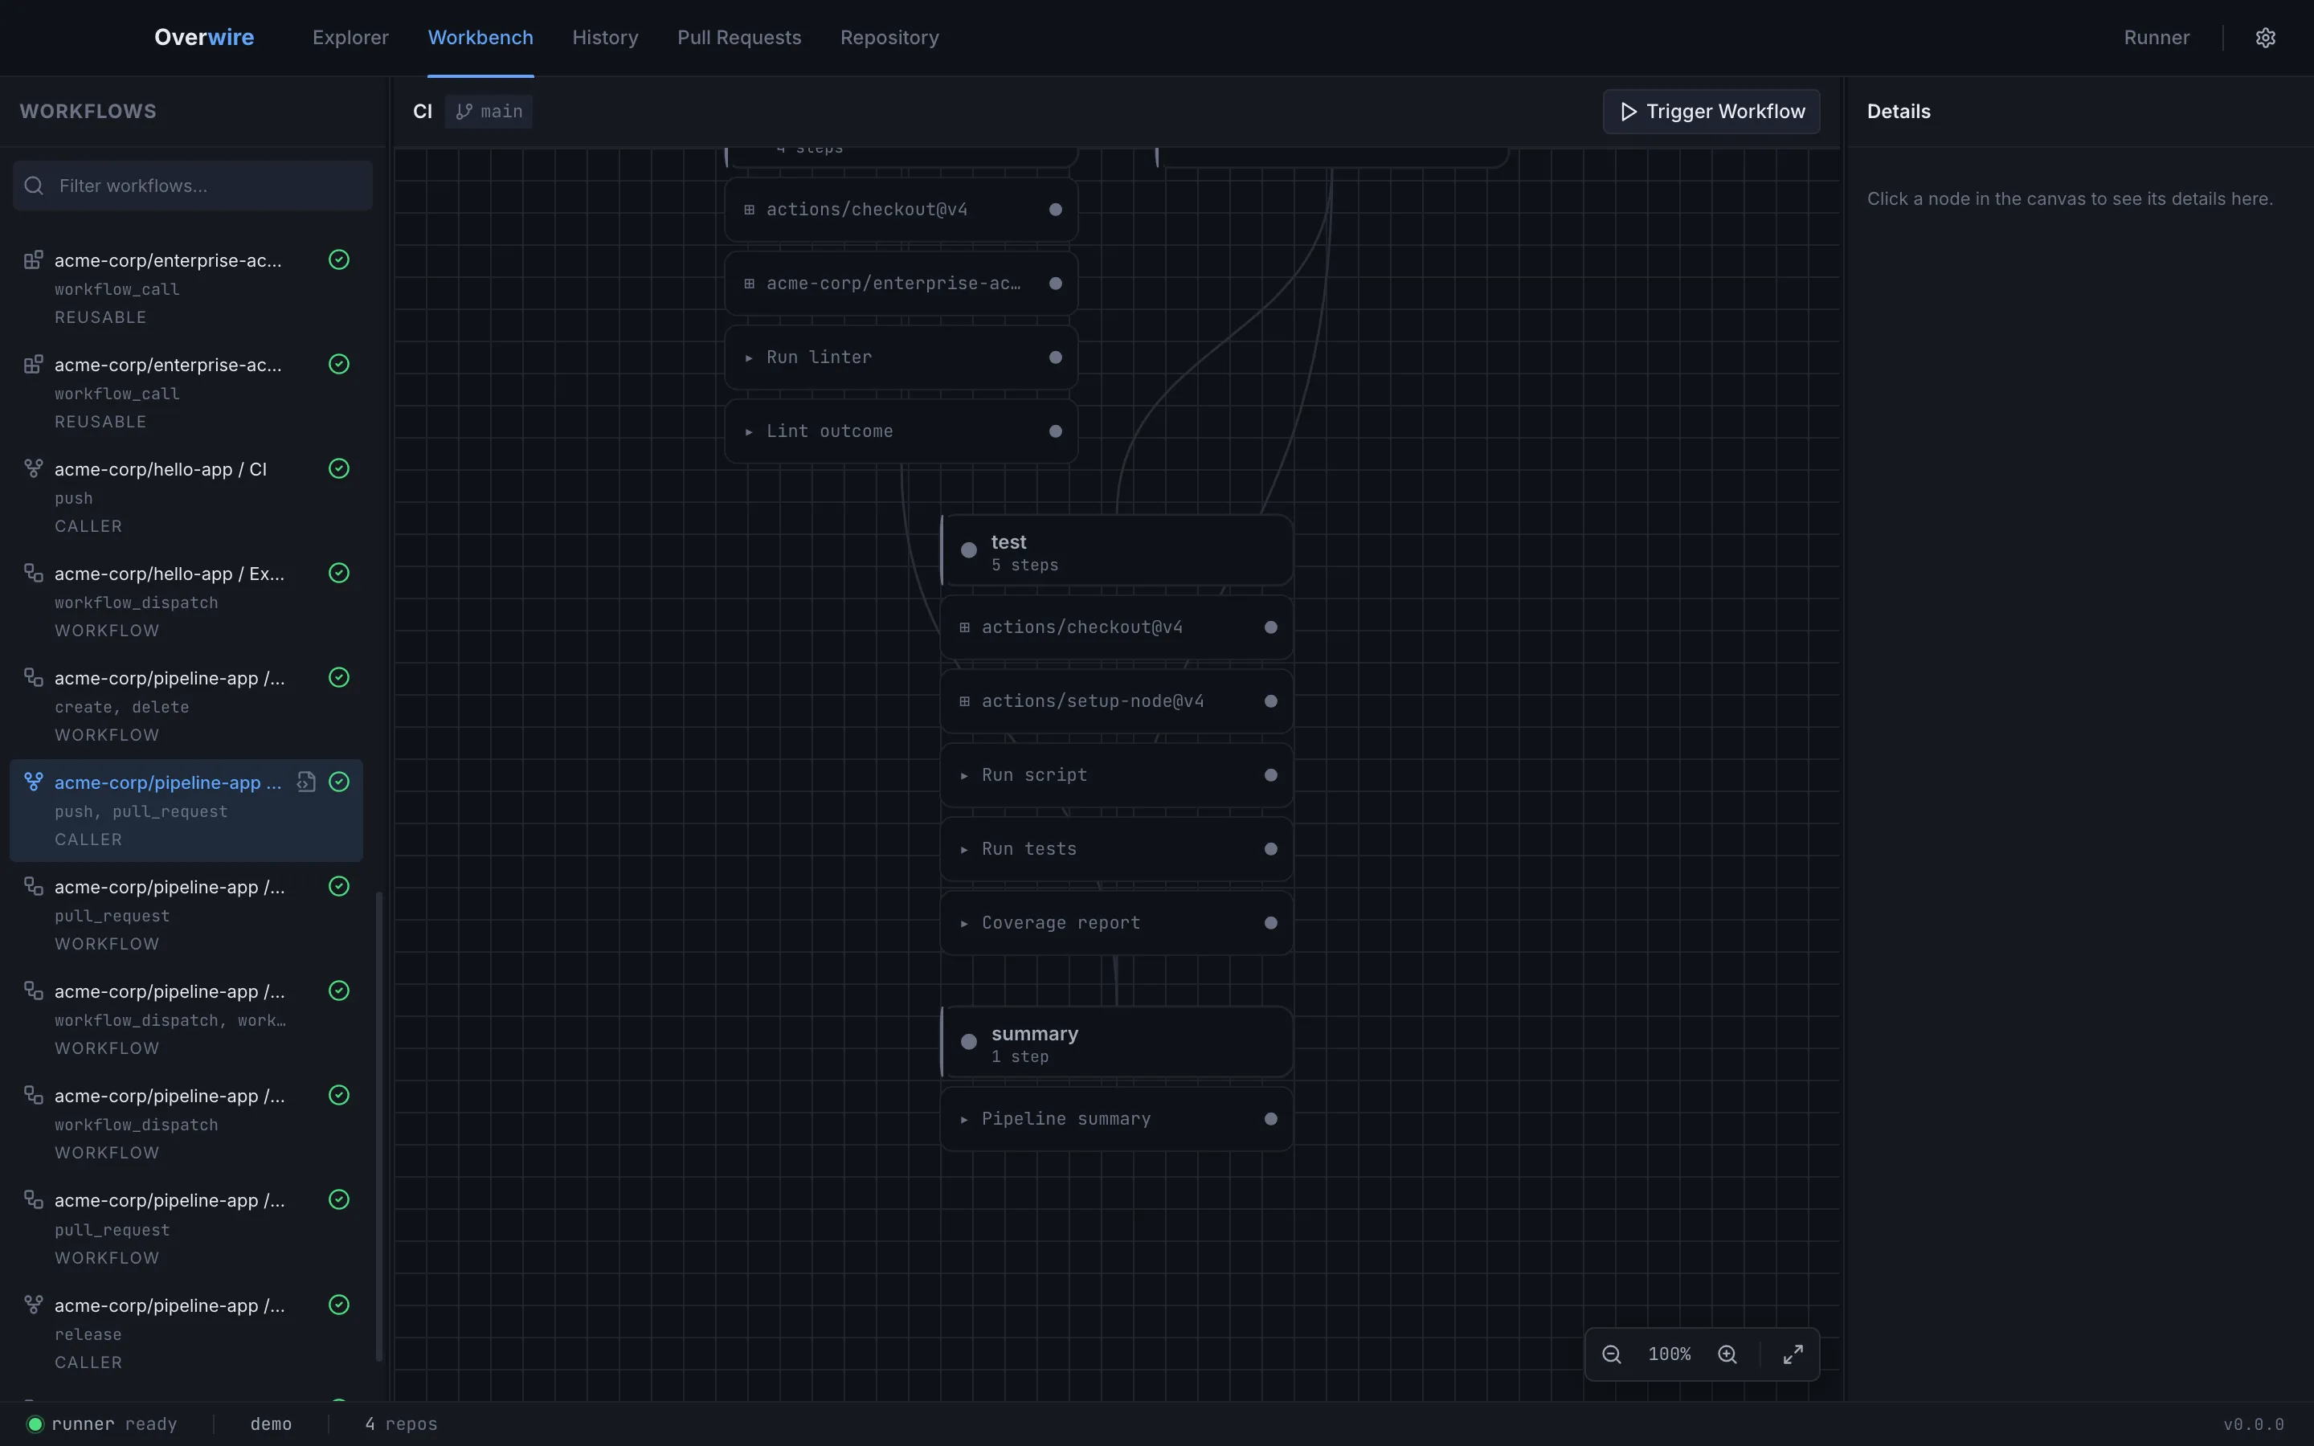2314x1446 pixels.
Task: Switch to the Workbench tab
Action: pos(480,37)
